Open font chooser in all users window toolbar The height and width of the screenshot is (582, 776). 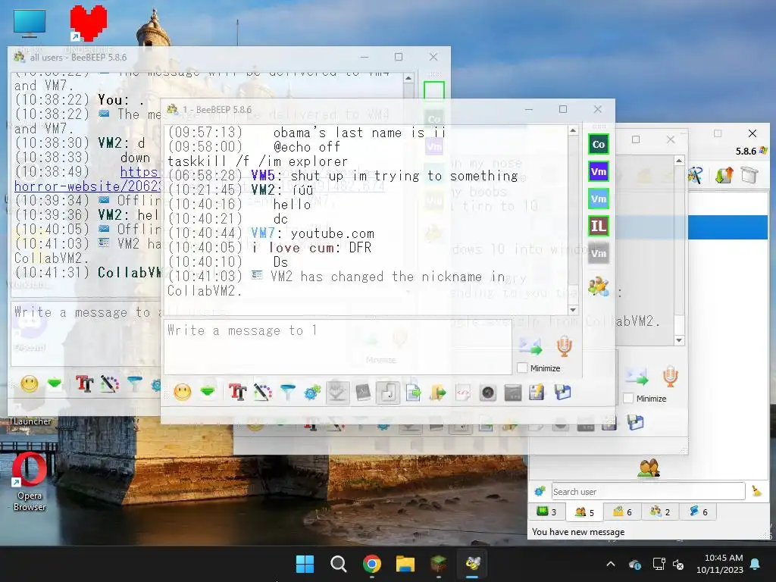(85, 383)
